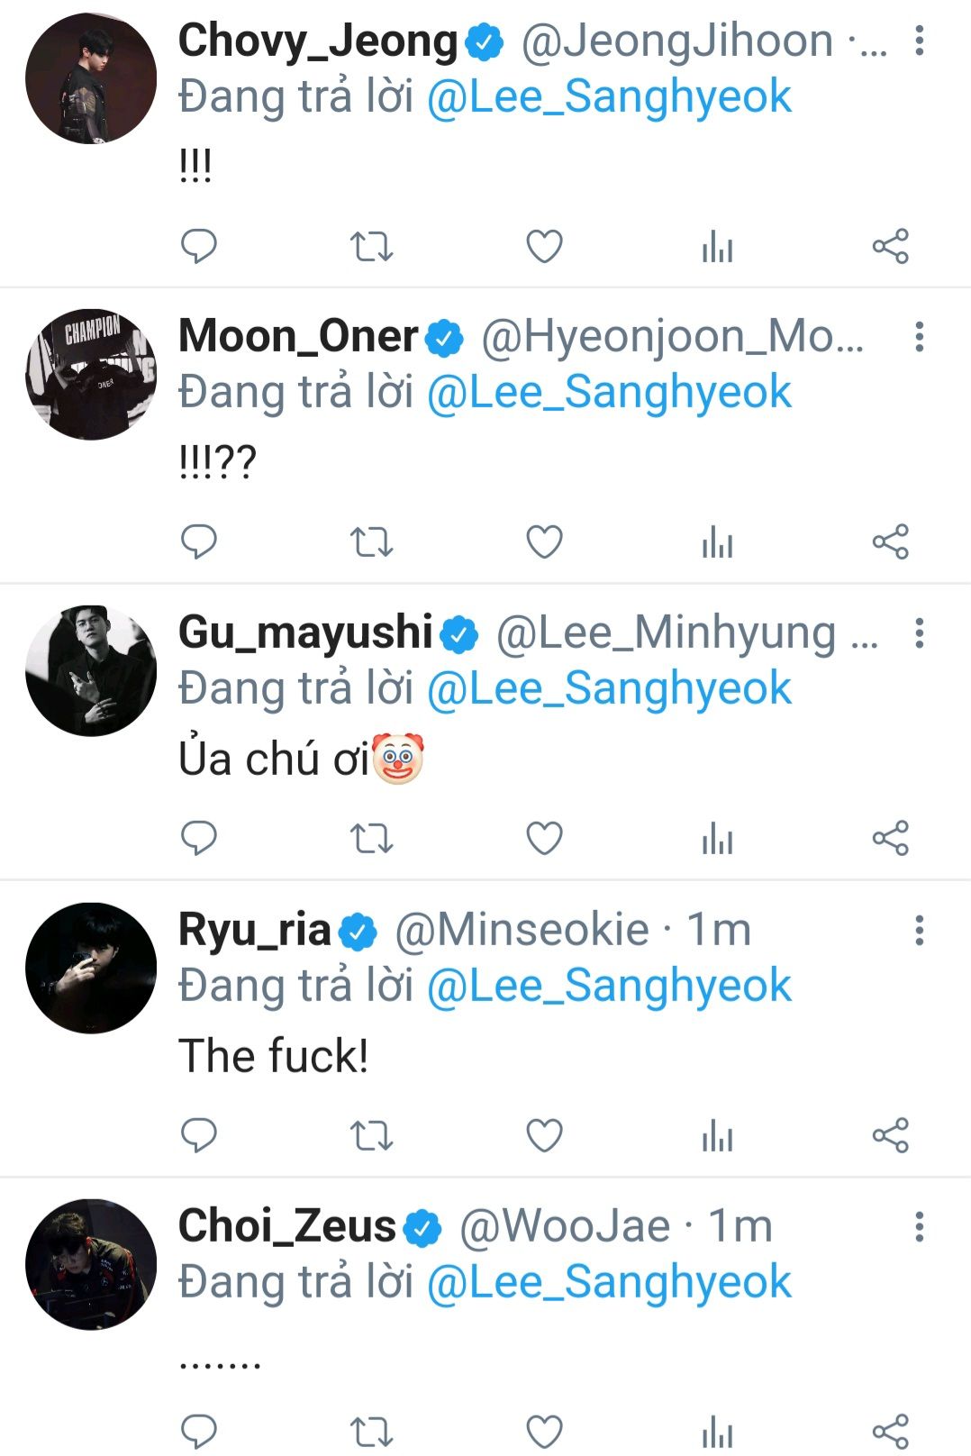Screen dimensions: 971x1456
Task: View analytics for Moon_Oner's tweet
Action: (717, 541)
